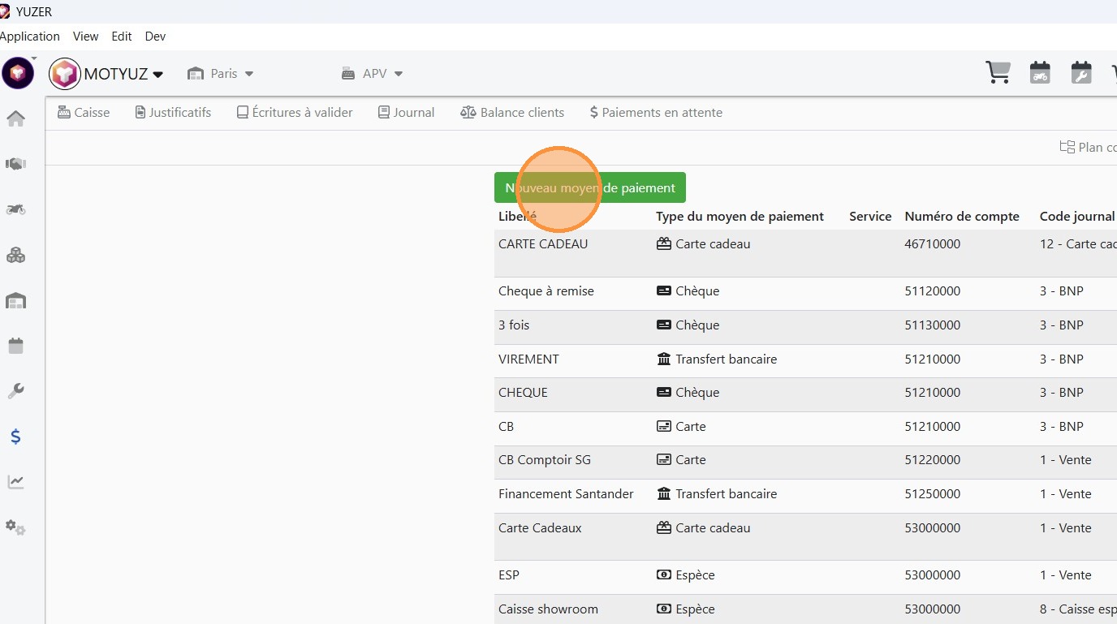Select the 'CB' label cell
The image size is (1117, 624).
506,427
